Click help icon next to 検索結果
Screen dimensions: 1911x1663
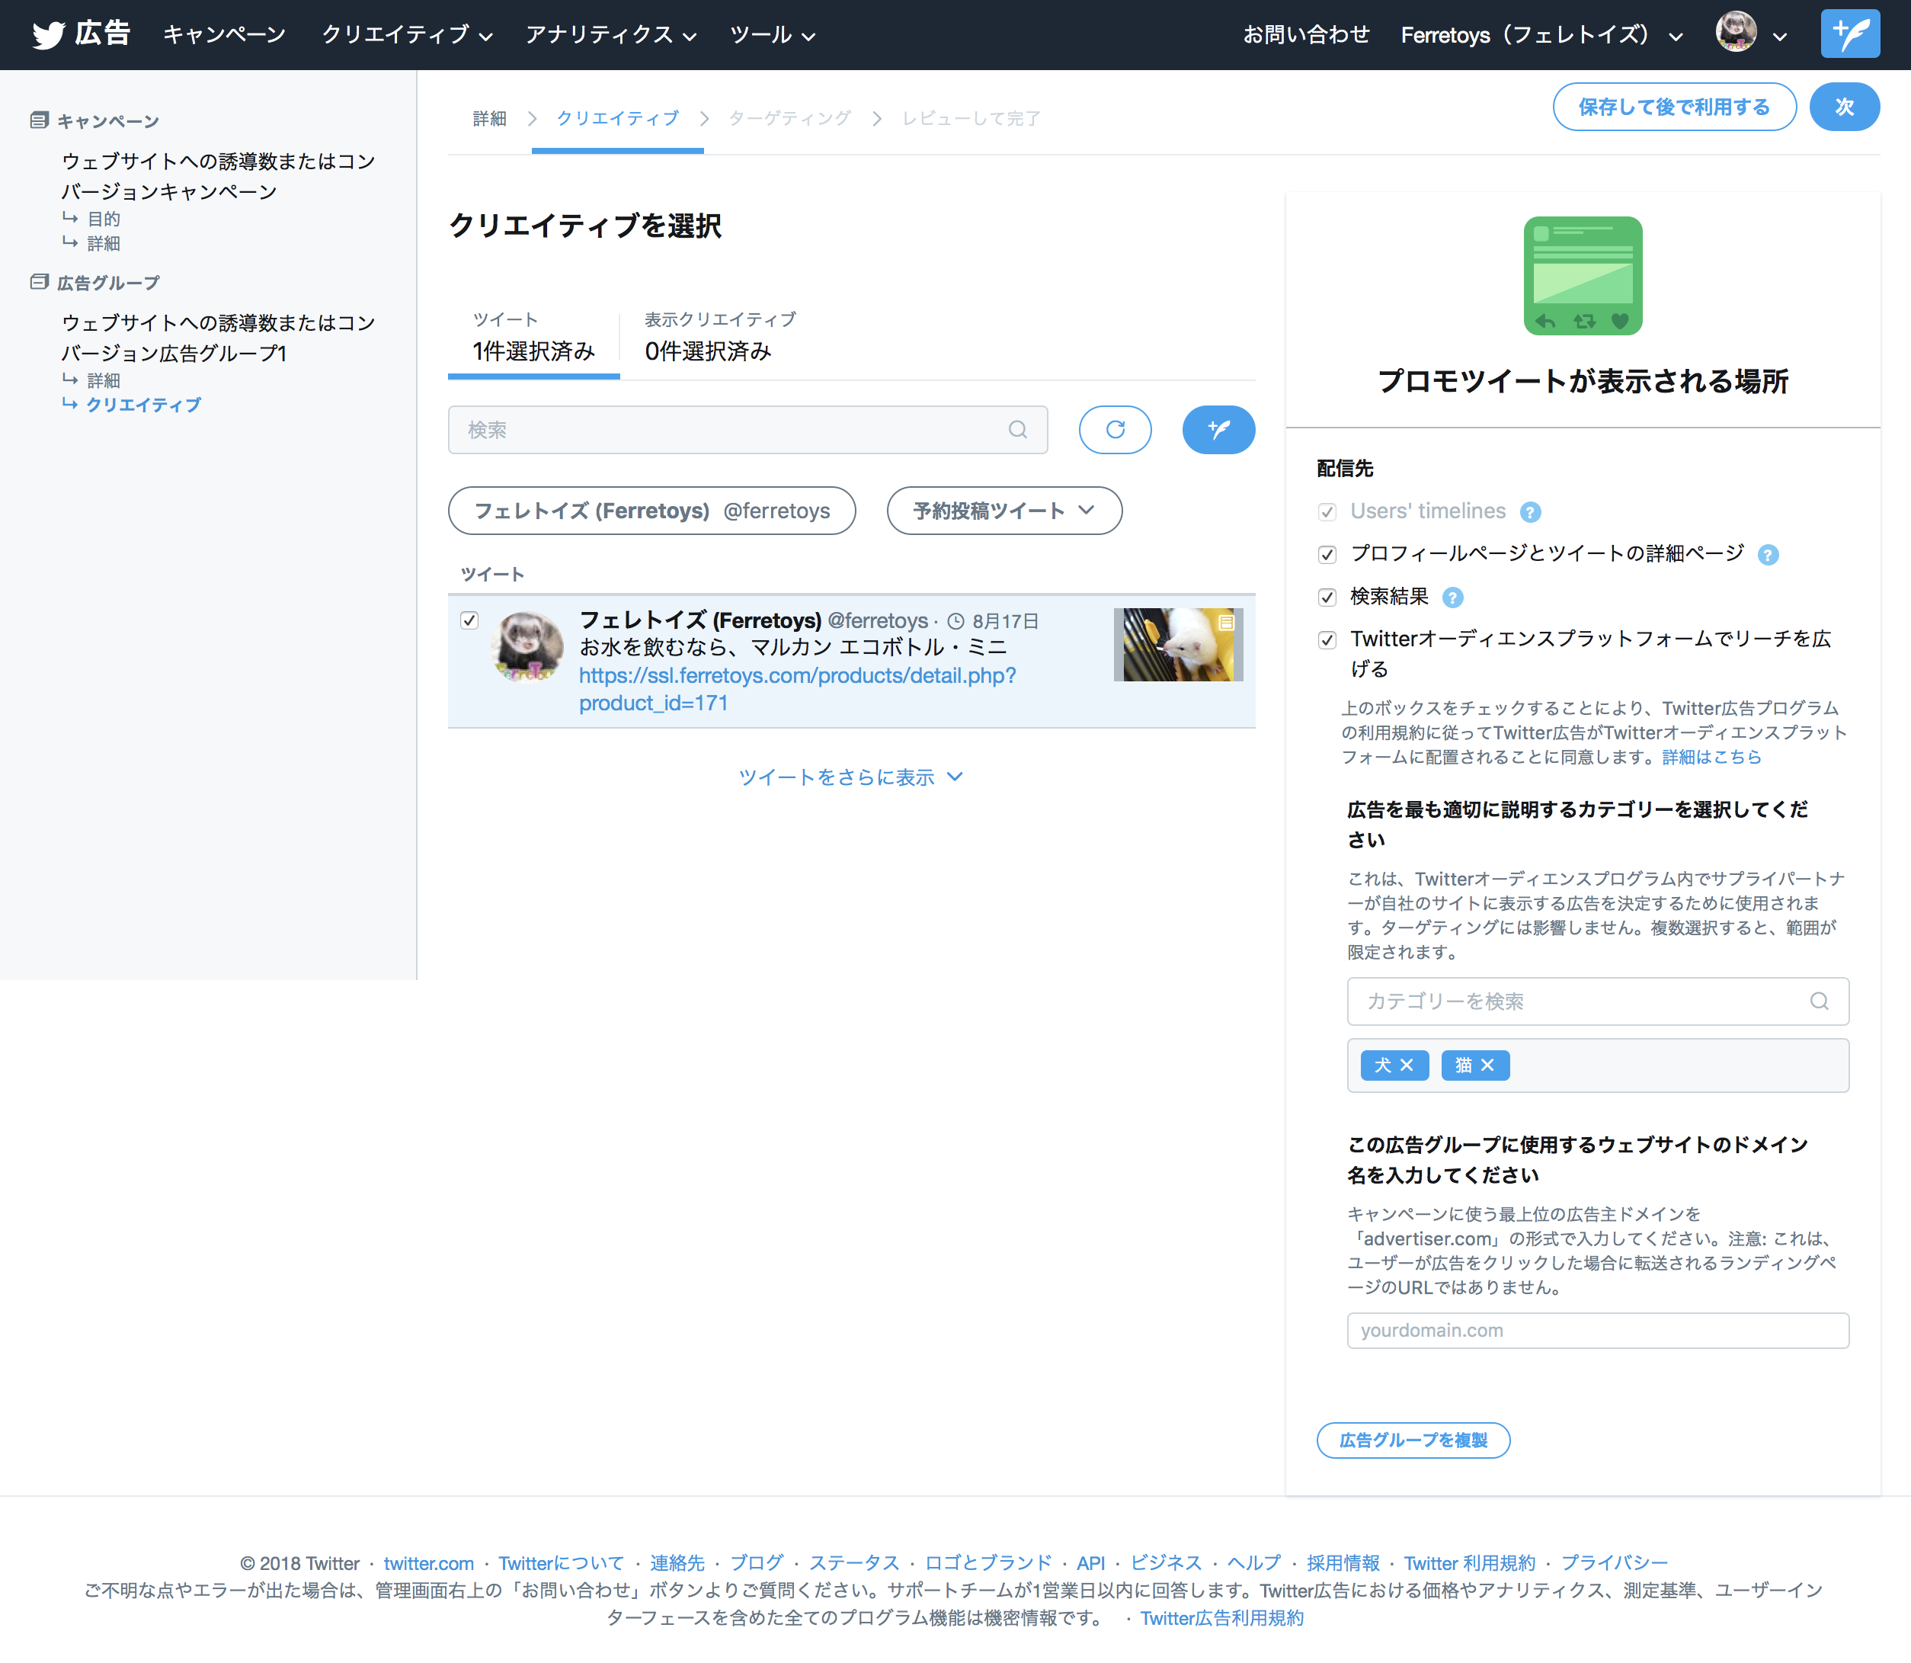click(x=1453, y=598)
